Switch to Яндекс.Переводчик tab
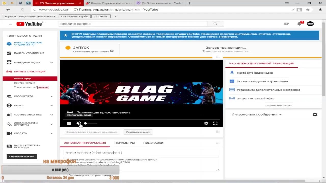Viewport: 326px width, 183px height. pyautogui.click(x=109, y=3)
